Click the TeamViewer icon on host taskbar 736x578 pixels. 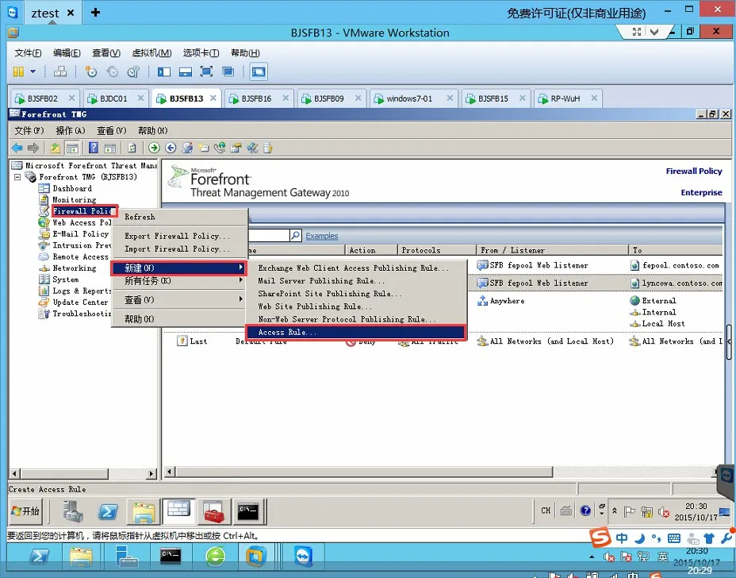(x=303, y=557)
